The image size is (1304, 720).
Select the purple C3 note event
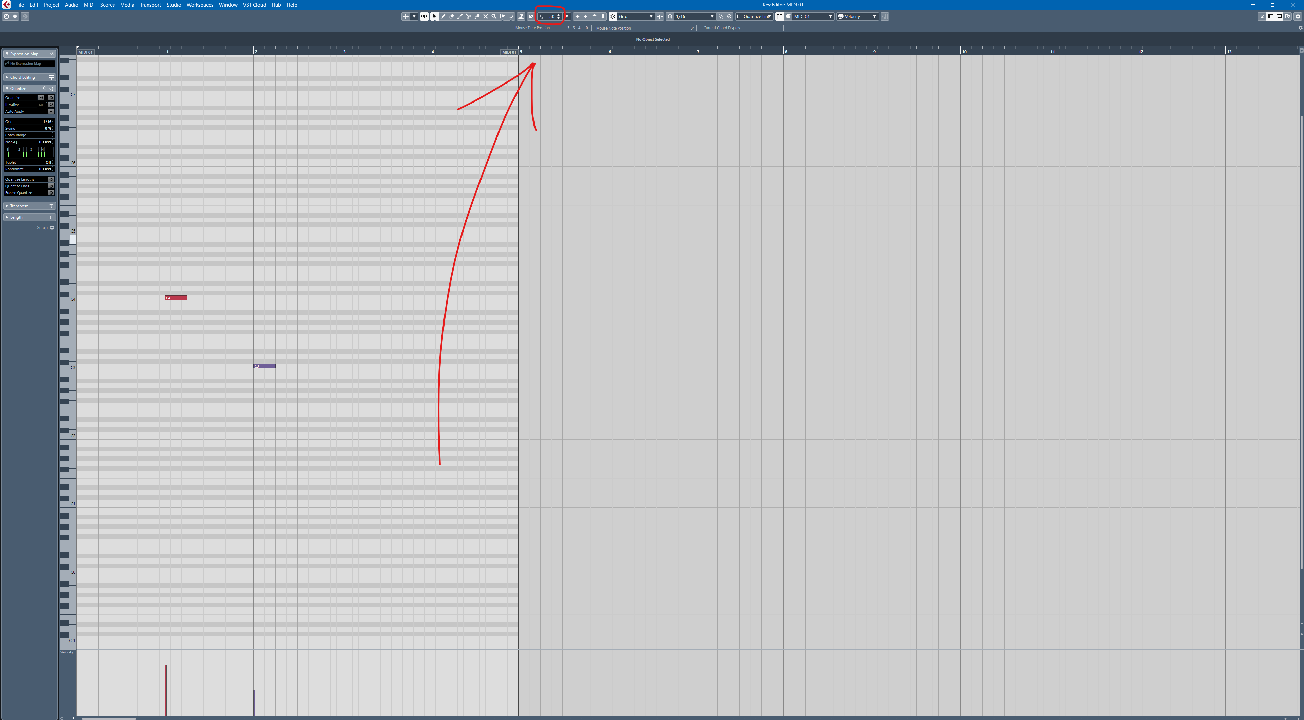point(264,366)
